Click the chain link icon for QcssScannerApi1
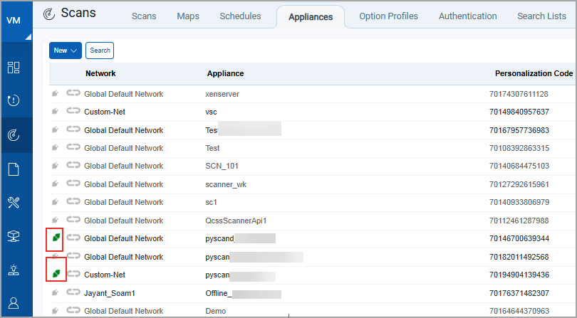577x318 pixels. point(73,220)
